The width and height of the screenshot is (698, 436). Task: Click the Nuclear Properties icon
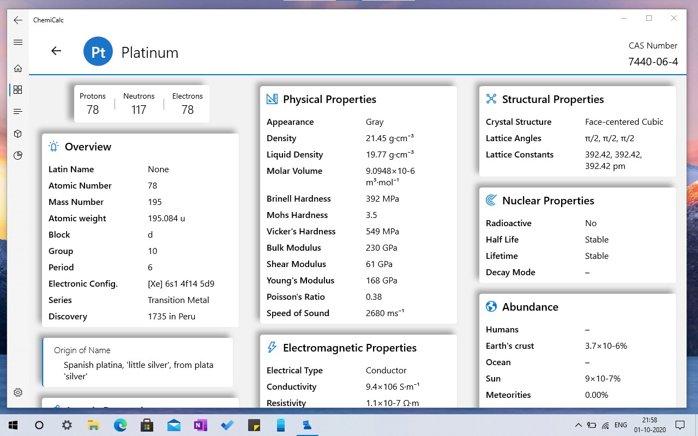(491, 201)
